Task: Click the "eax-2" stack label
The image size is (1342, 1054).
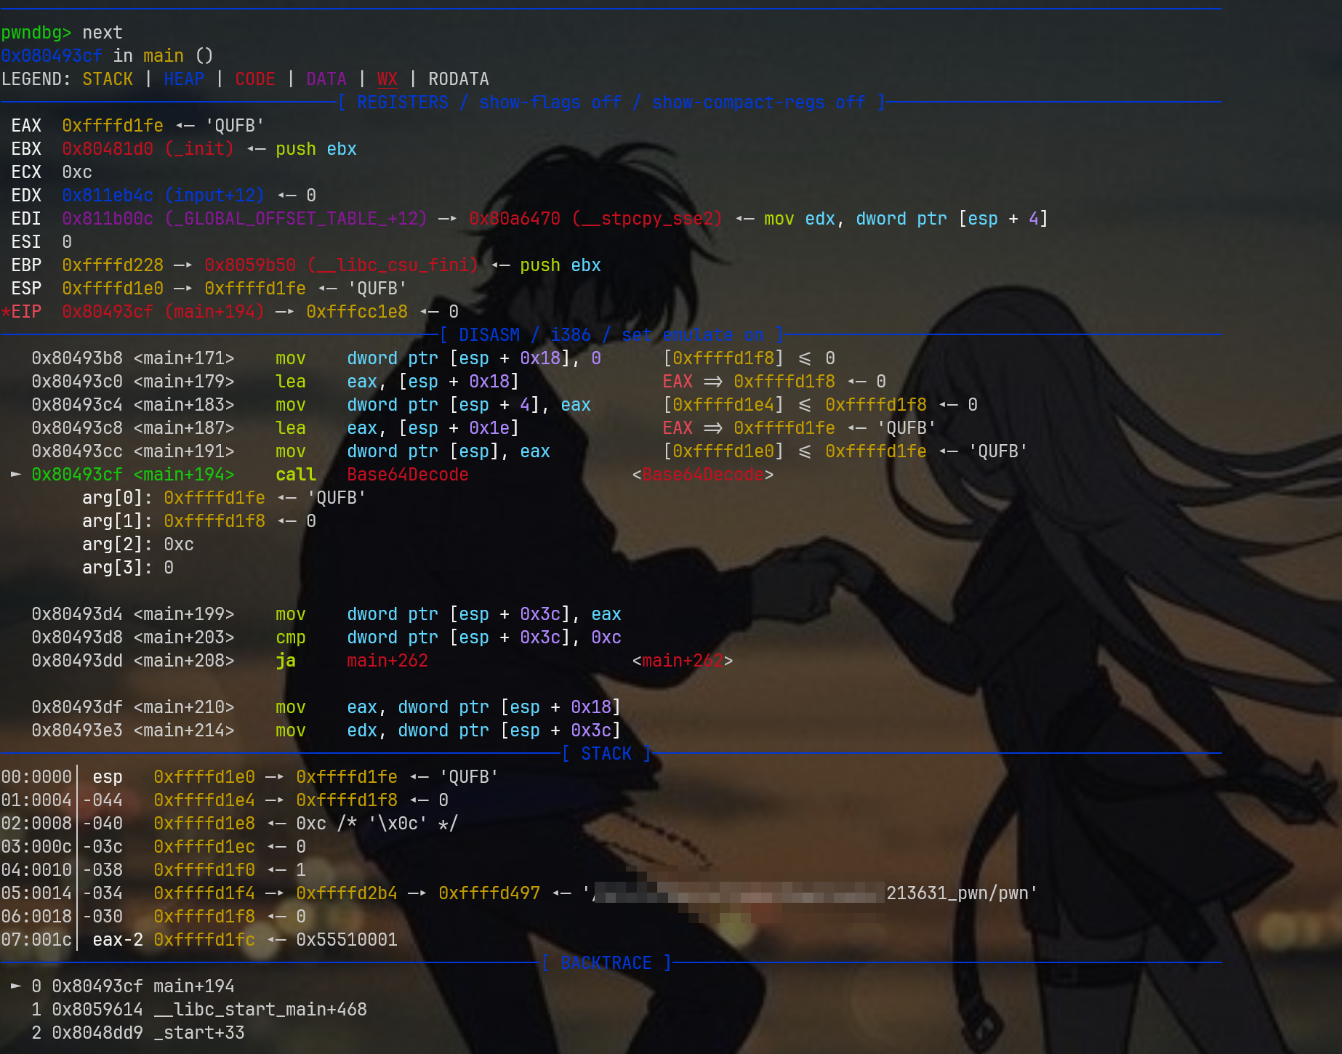Action: pos(118,940)
